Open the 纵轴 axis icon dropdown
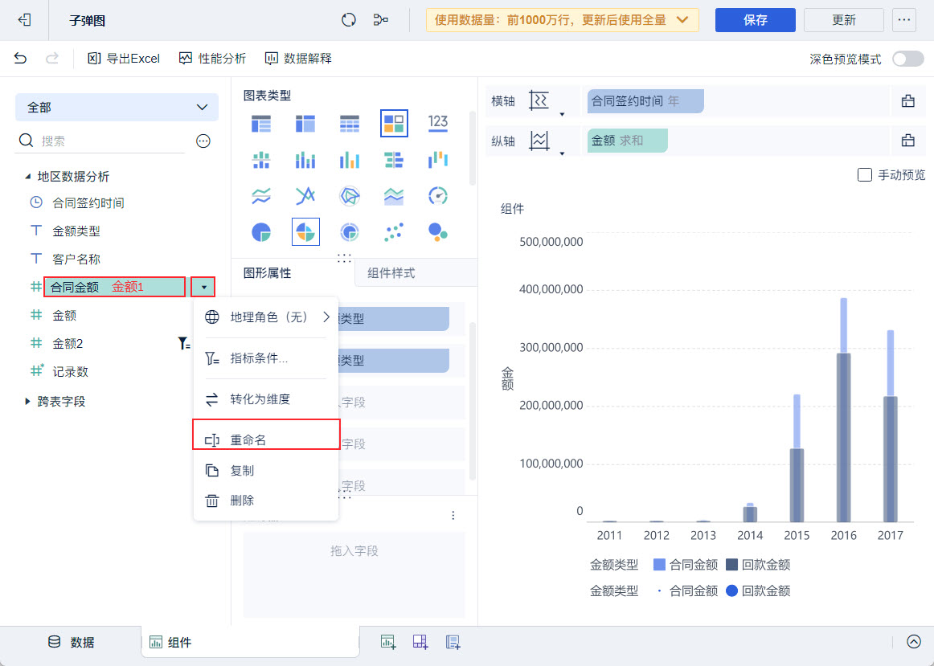934x666 pixels. pos(562,154)
